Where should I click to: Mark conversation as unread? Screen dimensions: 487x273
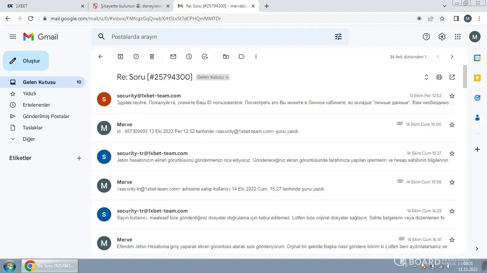pos(173,57)
